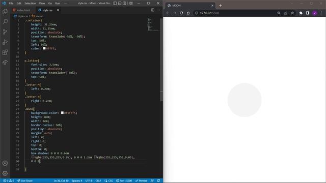326x183 pixels.
Task: Open the Edit menu
Action: point(19,3)
